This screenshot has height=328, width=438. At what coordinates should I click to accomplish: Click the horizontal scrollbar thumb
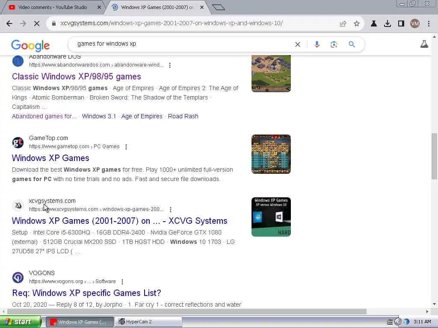[186, 311]
